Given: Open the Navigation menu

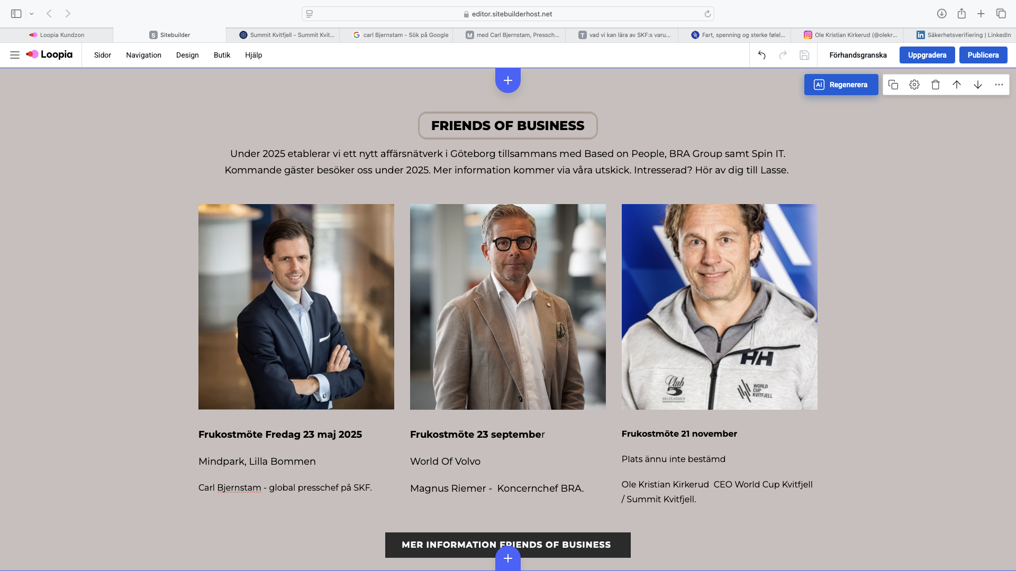Looking at the screenshot, I should (143, 55).
